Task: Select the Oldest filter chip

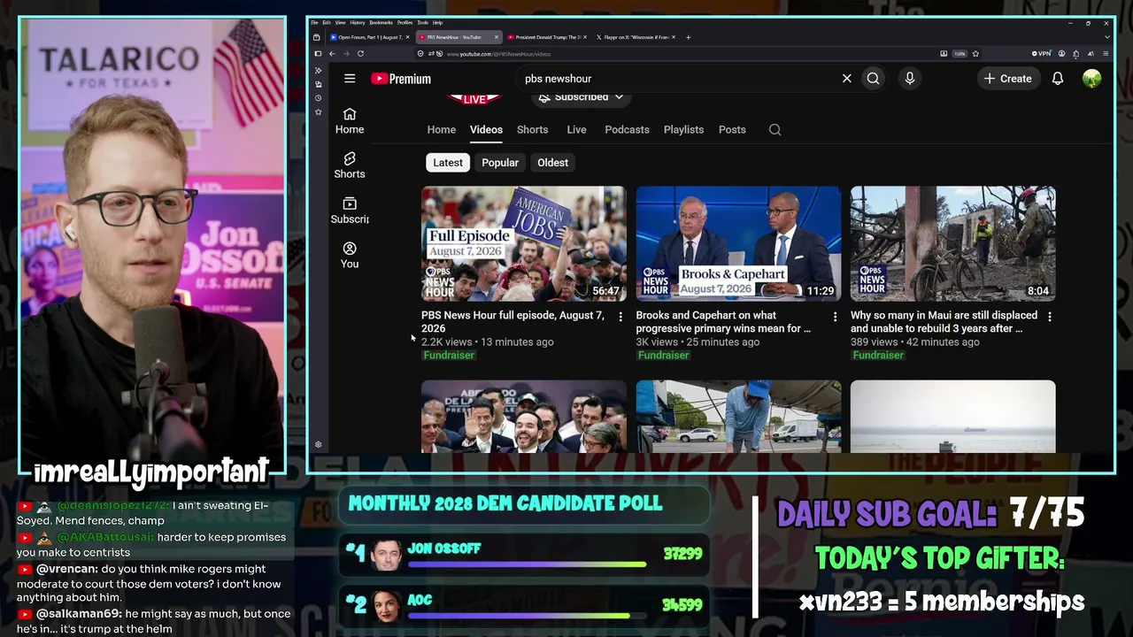Action: [552, 163]
